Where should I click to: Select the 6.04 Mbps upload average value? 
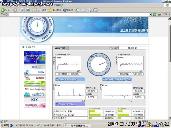(138, 111)
